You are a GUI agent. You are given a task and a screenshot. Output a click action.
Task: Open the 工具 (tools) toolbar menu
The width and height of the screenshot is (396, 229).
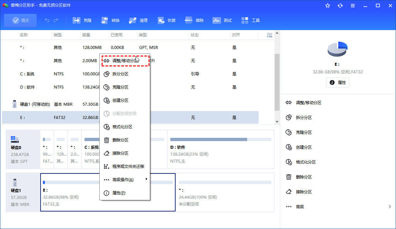click(250, 20)
